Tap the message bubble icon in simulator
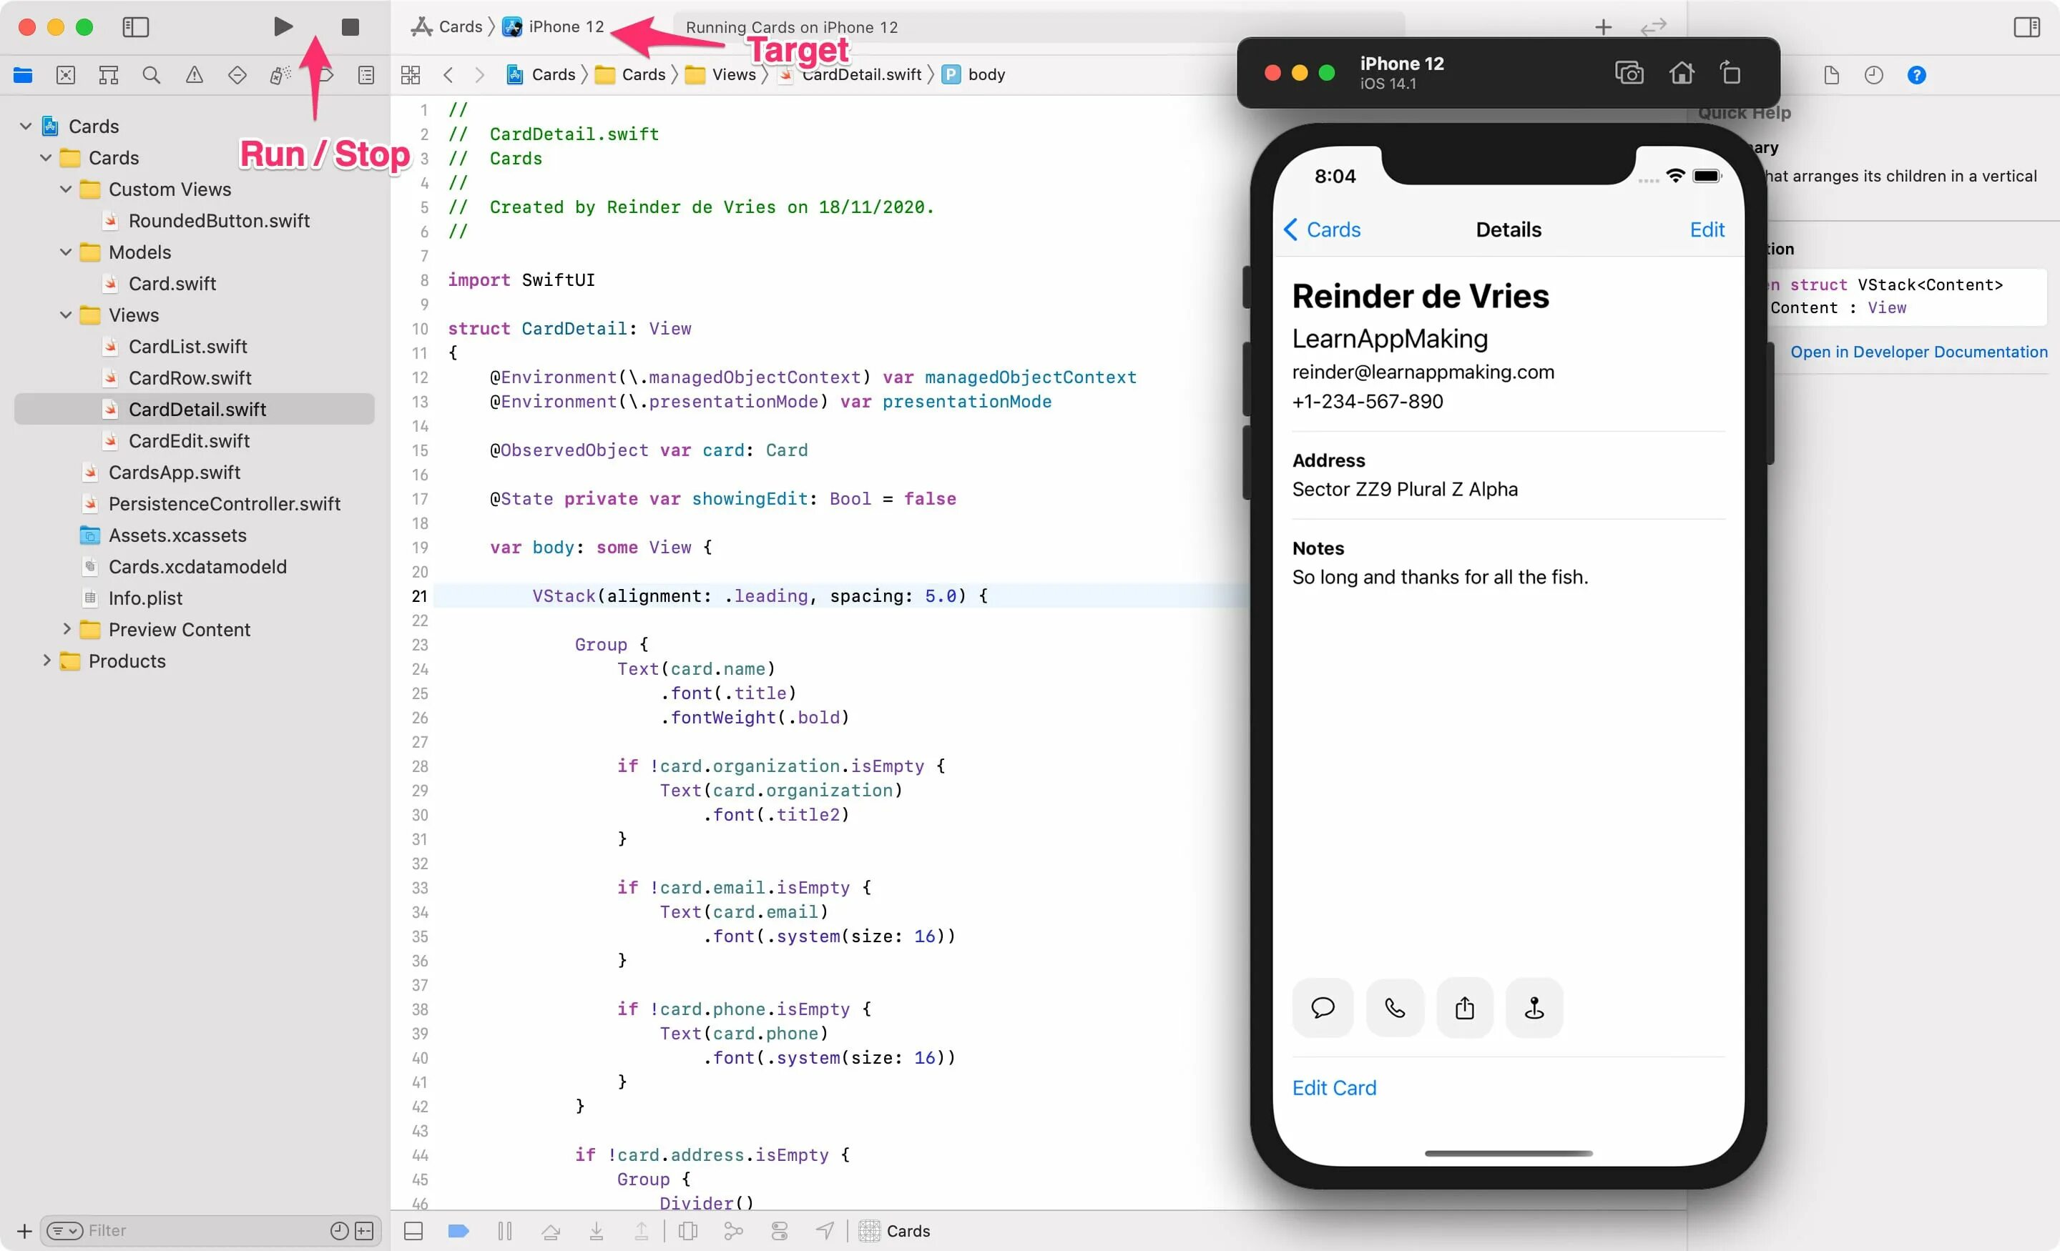Screen dimensions: 2060x1251 point(1323,1008)
